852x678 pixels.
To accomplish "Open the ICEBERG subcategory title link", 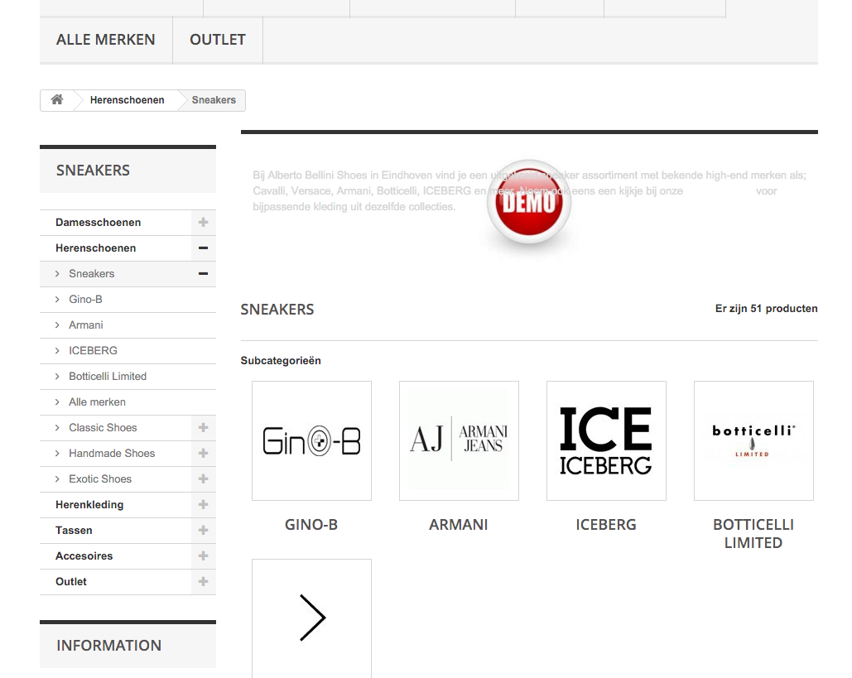I will point(606,525).
